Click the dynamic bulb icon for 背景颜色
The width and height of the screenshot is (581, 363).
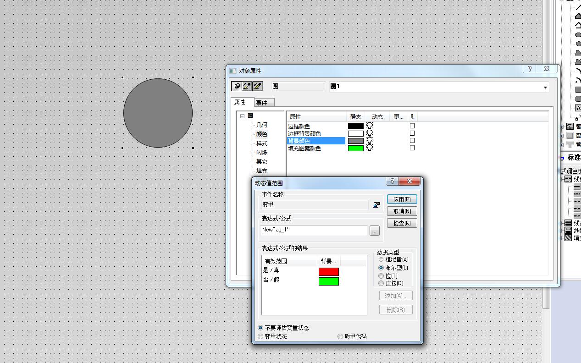pos(369,140)
